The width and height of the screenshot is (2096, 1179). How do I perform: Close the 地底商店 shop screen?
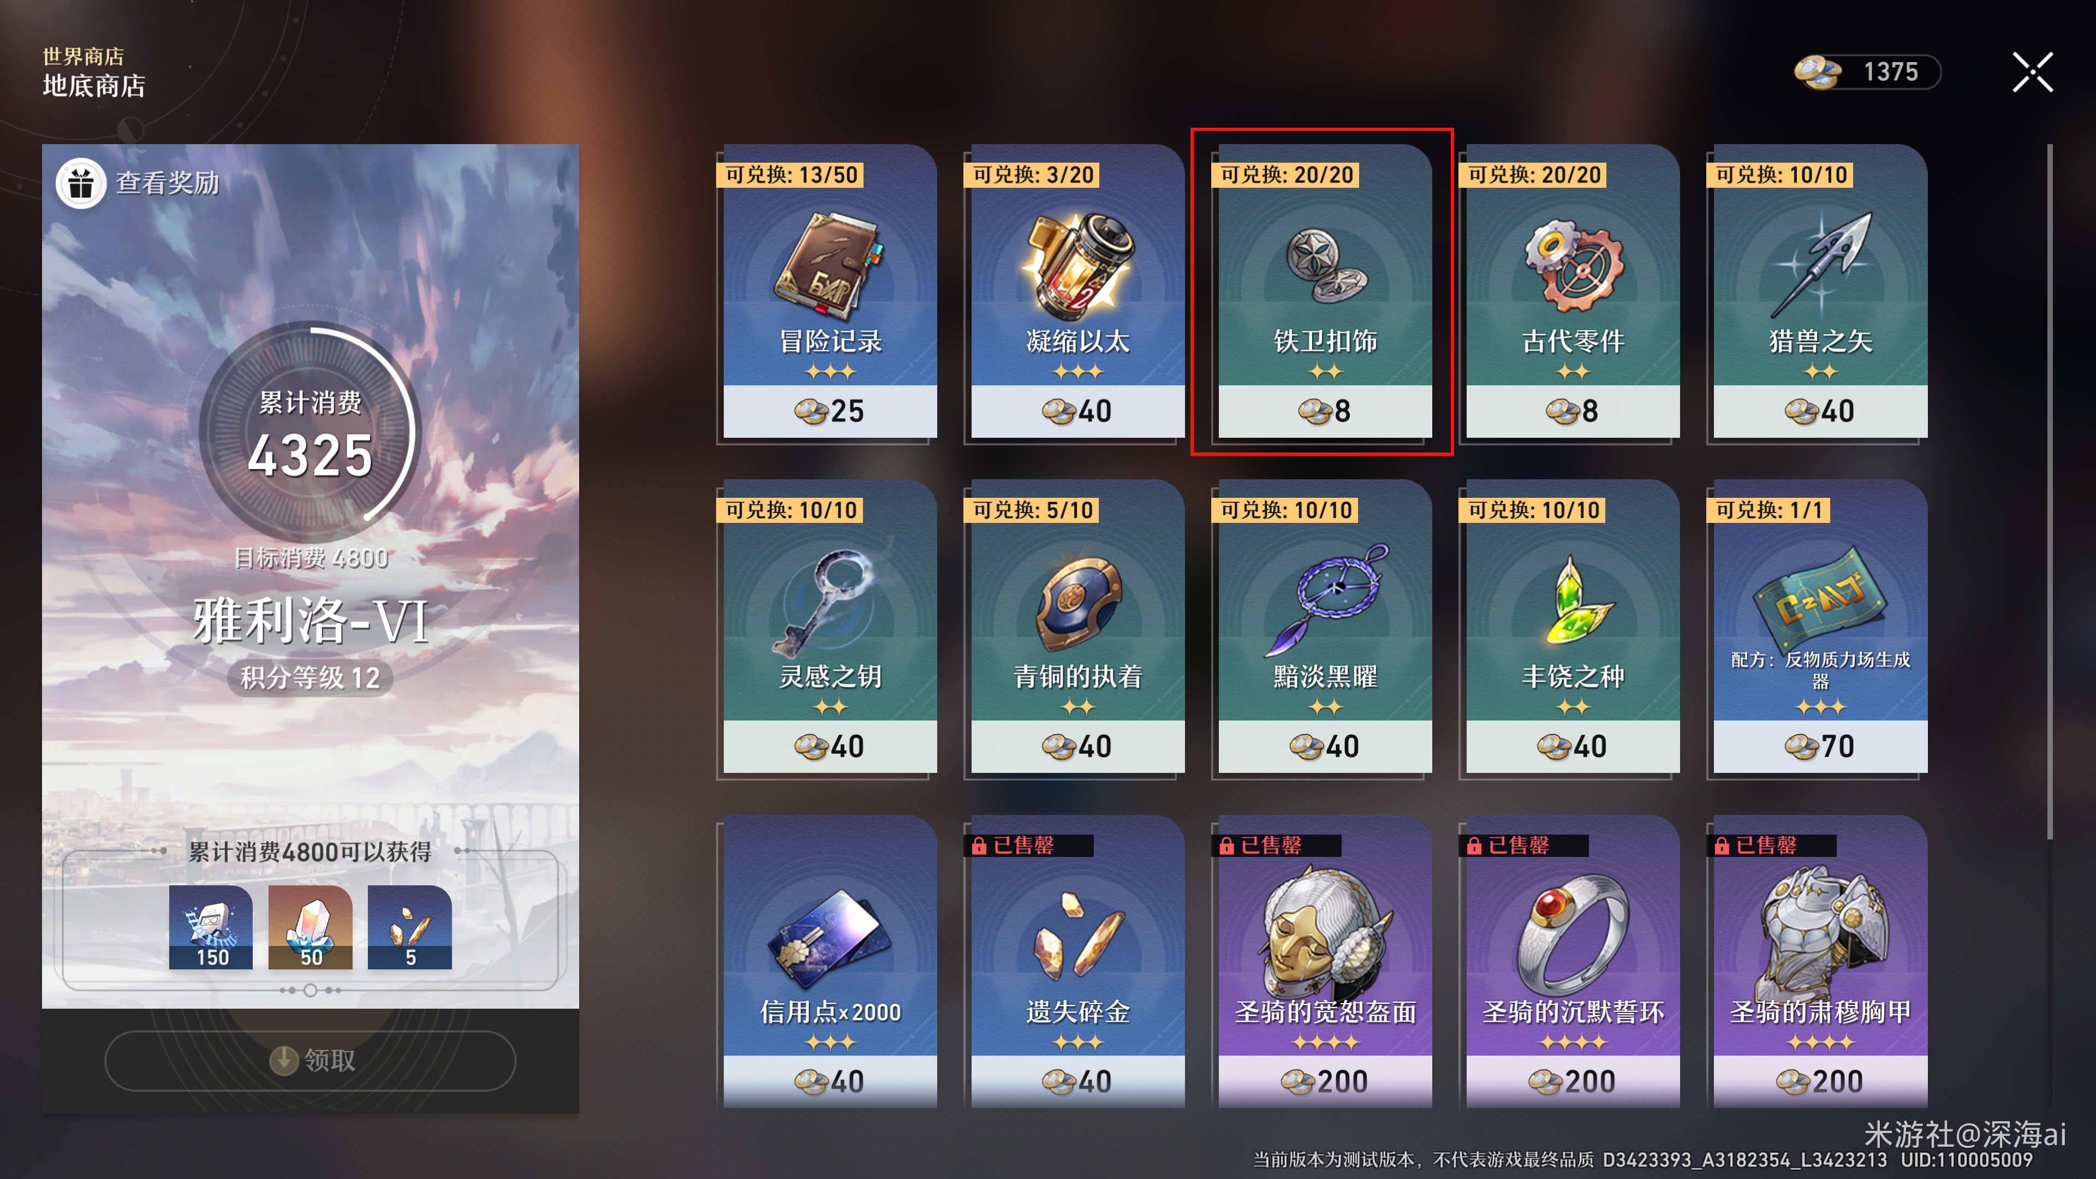pos(2033,73)
